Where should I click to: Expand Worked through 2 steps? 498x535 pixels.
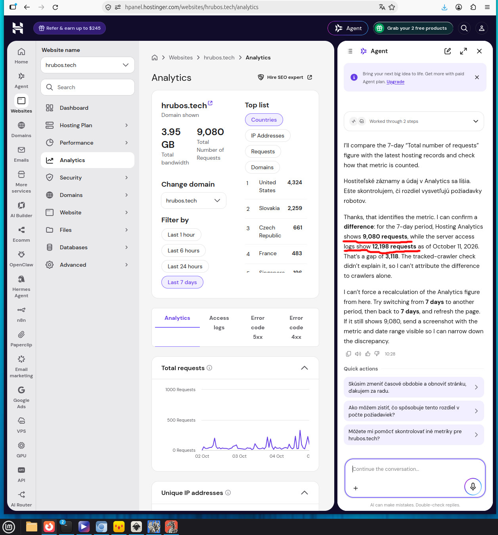click(x=414, y=121)
